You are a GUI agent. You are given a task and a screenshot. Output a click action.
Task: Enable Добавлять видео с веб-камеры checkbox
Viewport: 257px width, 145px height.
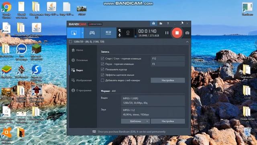coord(102,81)
